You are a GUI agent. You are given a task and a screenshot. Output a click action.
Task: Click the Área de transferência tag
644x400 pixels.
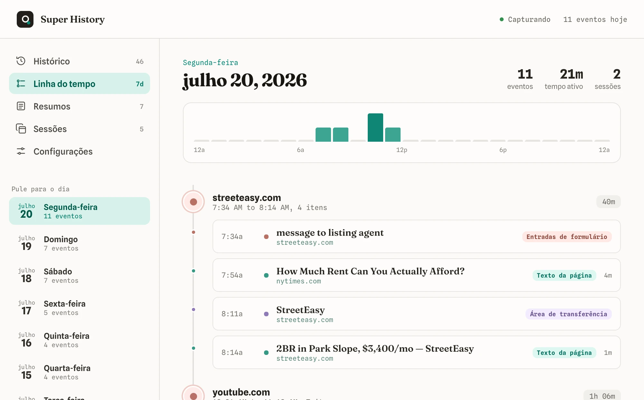(568, 314)
